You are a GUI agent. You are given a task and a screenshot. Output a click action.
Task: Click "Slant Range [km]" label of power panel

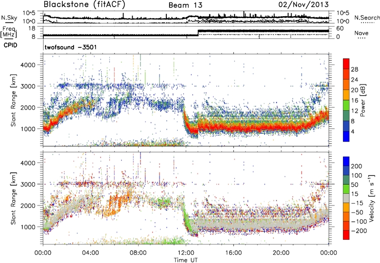tap(13, 100)
